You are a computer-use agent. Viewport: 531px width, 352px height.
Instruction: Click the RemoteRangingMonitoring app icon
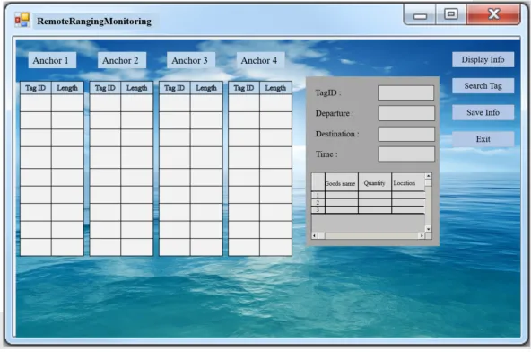point(22,21)
